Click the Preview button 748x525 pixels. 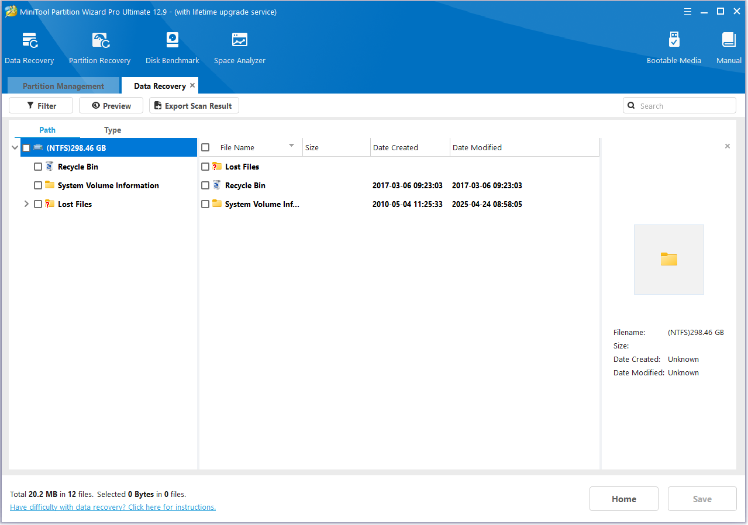[x=111, y=106]
